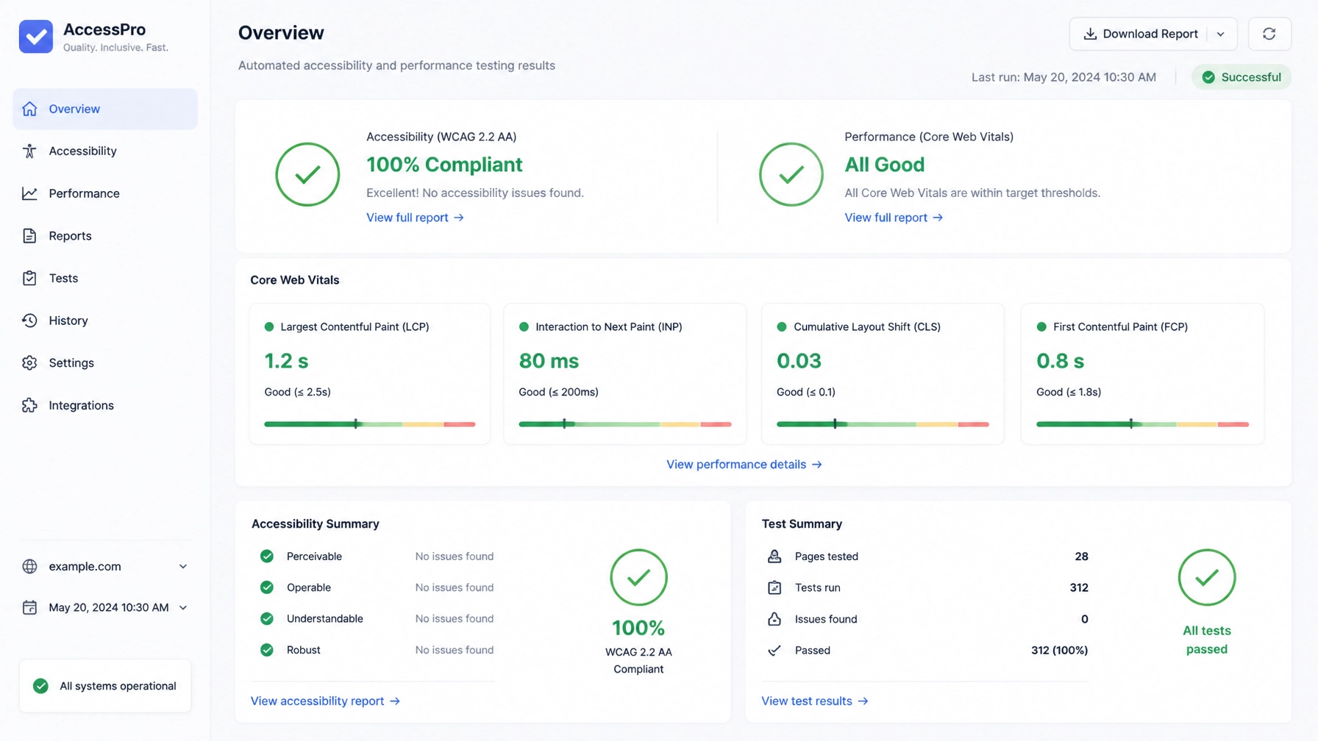Click the globe icon beside example.com

click(x=29, y=567)
